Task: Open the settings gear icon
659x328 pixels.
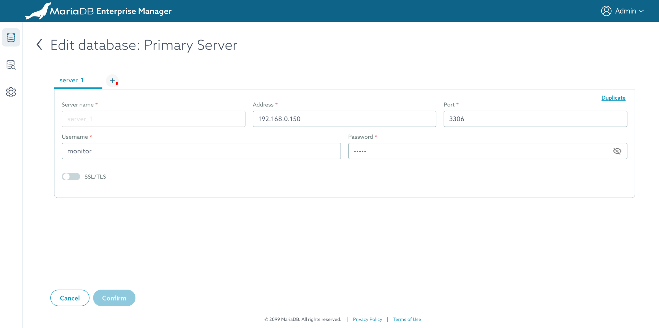Action: pos(11,92)
